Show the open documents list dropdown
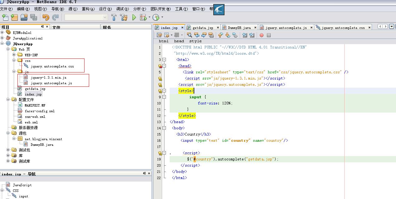396x199 pixels. click(392, 27)
